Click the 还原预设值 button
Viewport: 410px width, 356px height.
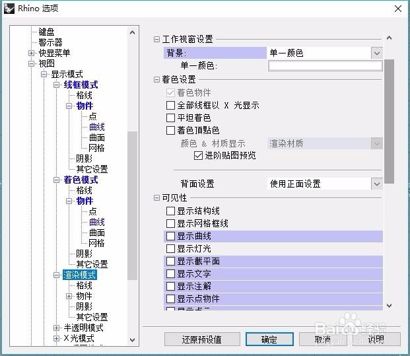(202, 339)
